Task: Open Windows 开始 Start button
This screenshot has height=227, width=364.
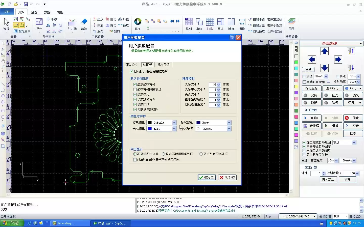Action: pyautogui.click(x=12, y=223)
